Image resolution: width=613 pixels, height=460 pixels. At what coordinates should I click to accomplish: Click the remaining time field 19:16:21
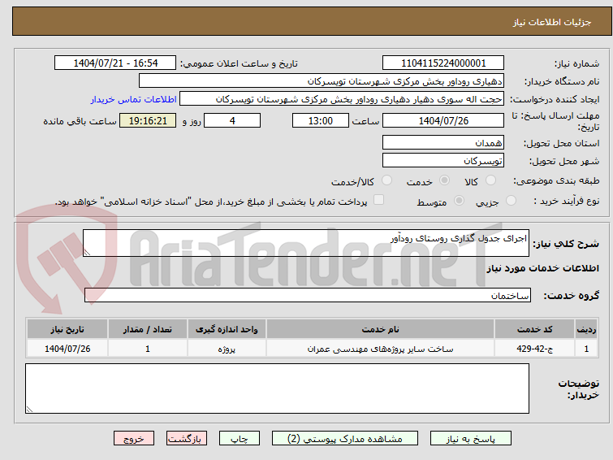coord(148,120)
